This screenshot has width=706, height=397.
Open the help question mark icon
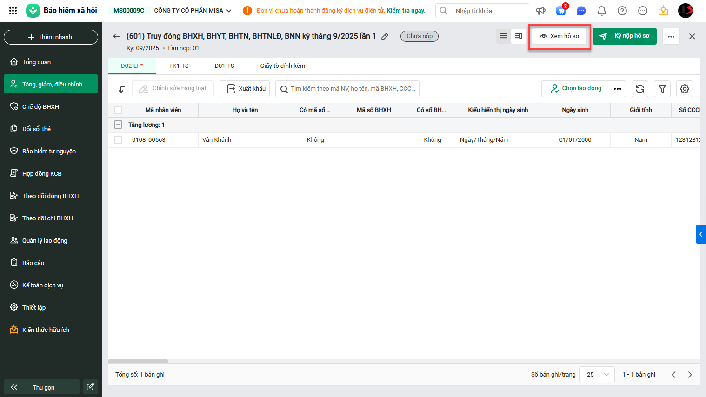pyautogui.click(x=622, y=11)
